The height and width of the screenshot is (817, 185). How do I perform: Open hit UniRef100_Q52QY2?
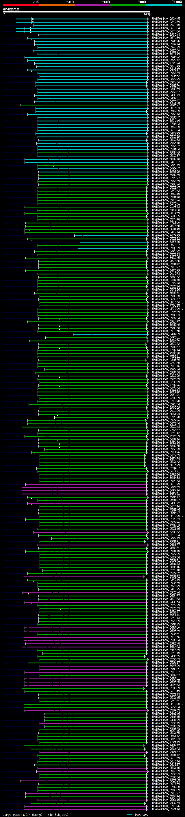166,60
